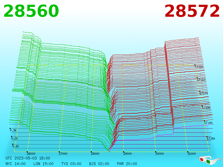Click the 17:40 time axis marker

(208, 123)
